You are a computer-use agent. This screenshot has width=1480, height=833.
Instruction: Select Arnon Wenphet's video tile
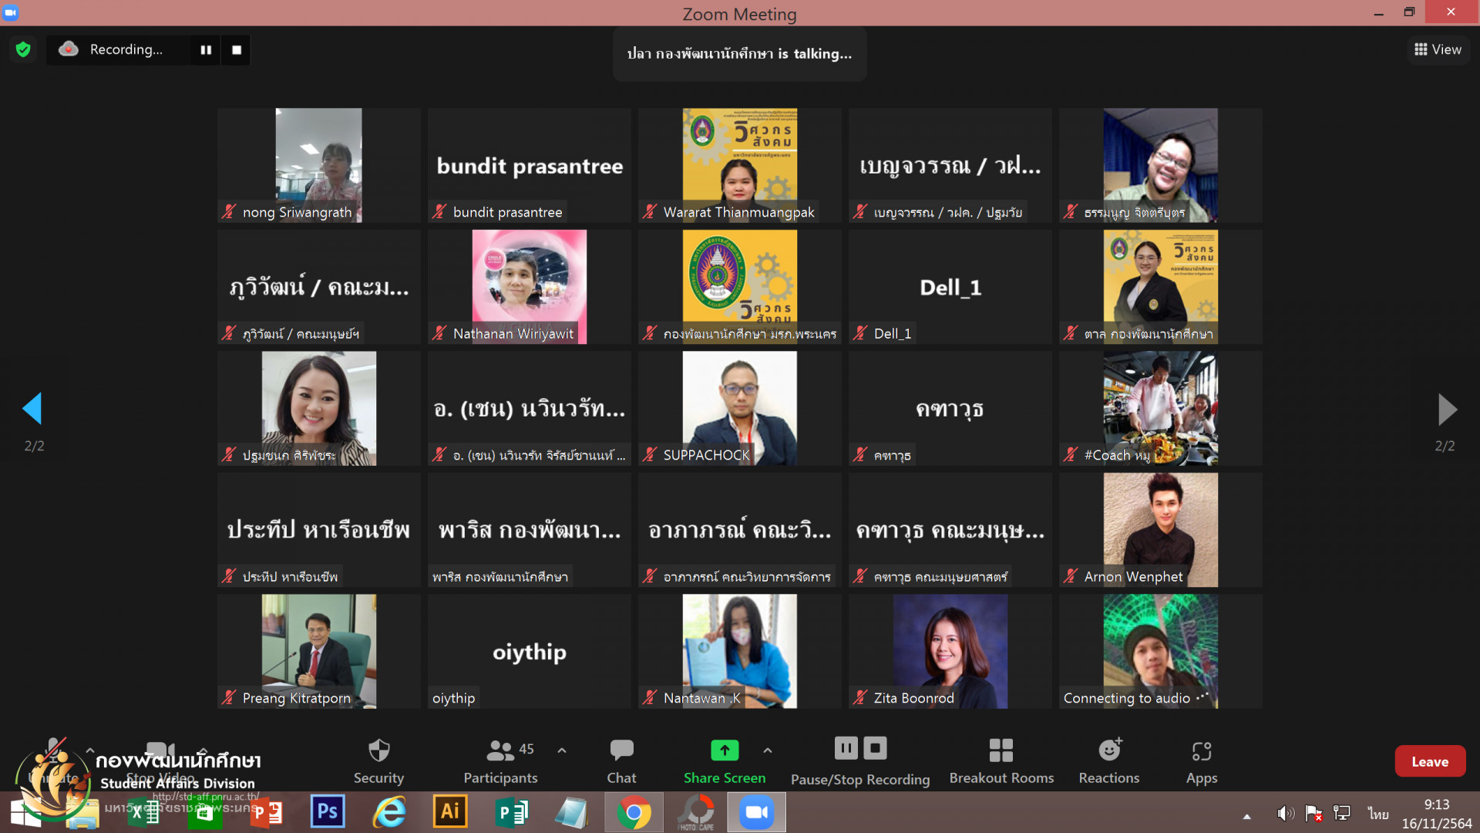(x=1160, y=530)
